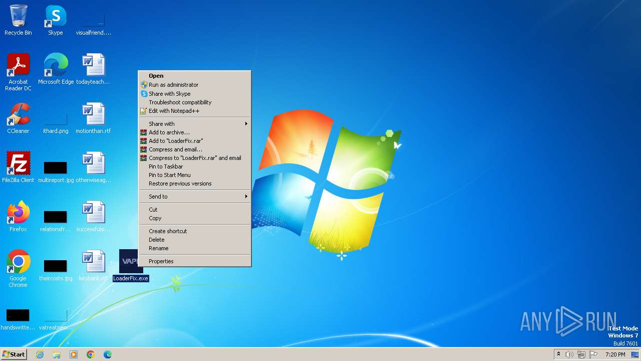Select the motionthan.rtf document icon
Image resolution: width=641 pixels, height=361 pixels.
(93, 118)
